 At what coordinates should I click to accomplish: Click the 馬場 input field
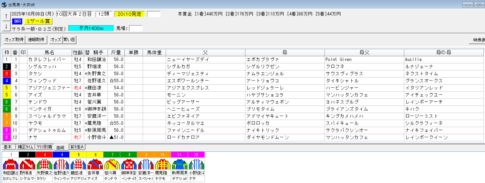pyautogui.click(x=136, y=28)
